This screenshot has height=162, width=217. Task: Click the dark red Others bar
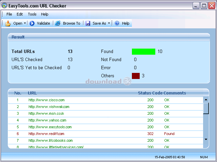click(x=136, y=76)
